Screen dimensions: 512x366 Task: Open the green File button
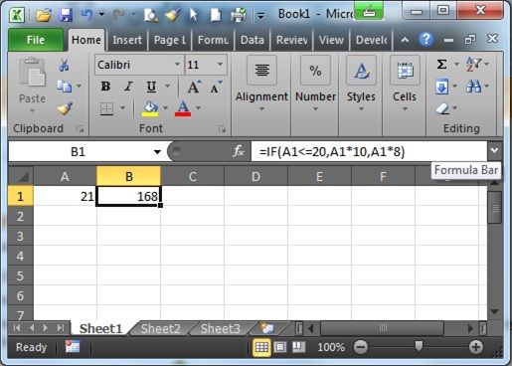pyautogui.click(x=36, y=40)
